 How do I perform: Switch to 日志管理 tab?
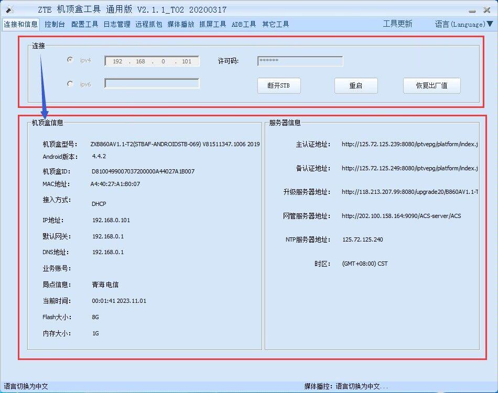117,24
